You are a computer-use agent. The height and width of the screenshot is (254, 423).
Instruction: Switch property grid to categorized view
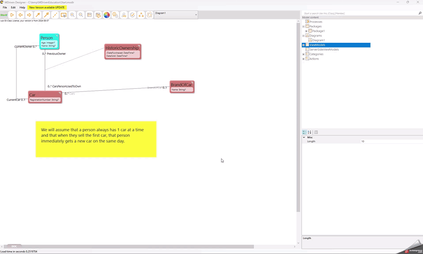coord(305,132)
